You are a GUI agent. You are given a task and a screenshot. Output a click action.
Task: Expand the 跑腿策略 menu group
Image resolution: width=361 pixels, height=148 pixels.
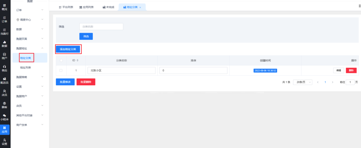click(x=30, y=77)
